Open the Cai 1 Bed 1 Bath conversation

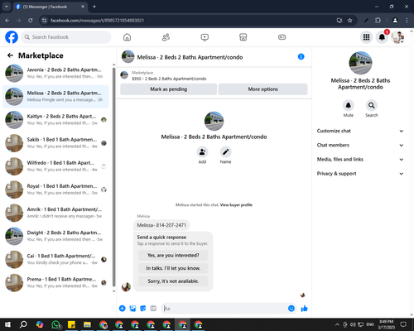coord(56,259)
